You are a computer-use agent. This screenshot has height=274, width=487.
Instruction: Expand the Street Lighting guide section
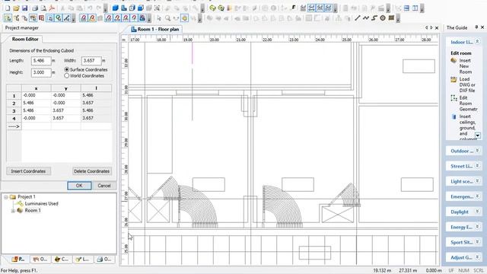click(477, 166)
